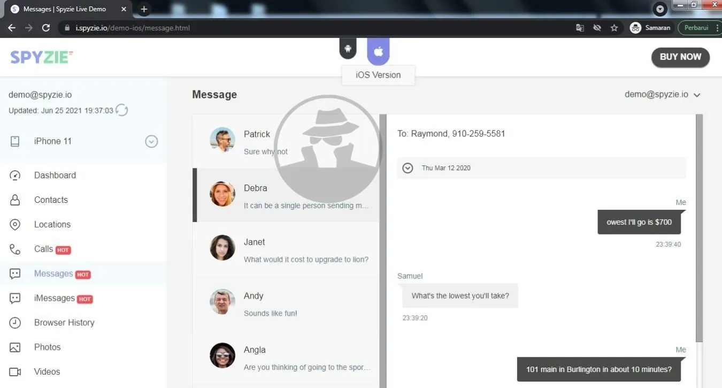
Task: Click Patrick's avatar photo
Action: (222, 140)
